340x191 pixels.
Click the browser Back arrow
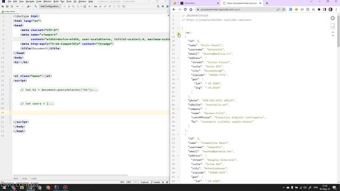click(174, 10)
